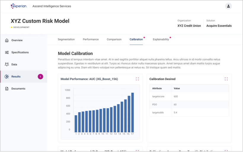This screenshot has width=243, height=163.
Task: Click the Results notification badge
Action: [x=40, y=77]
